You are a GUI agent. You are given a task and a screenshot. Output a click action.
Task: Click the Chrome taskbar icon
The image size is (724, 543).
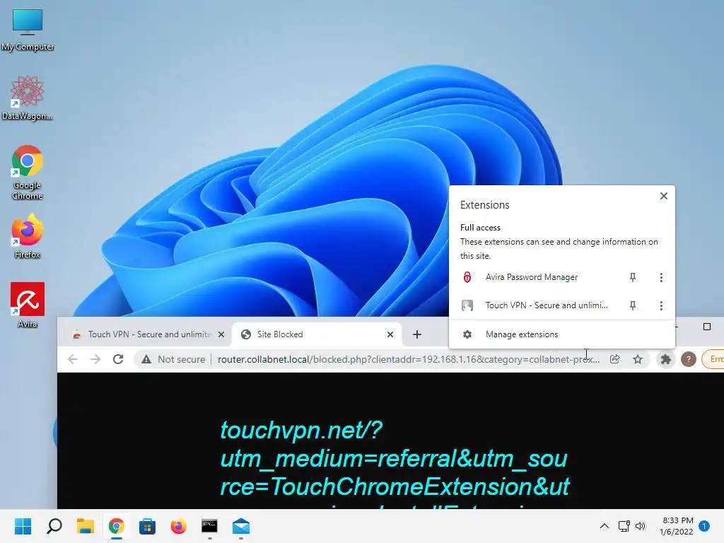[x=117, y=526]
